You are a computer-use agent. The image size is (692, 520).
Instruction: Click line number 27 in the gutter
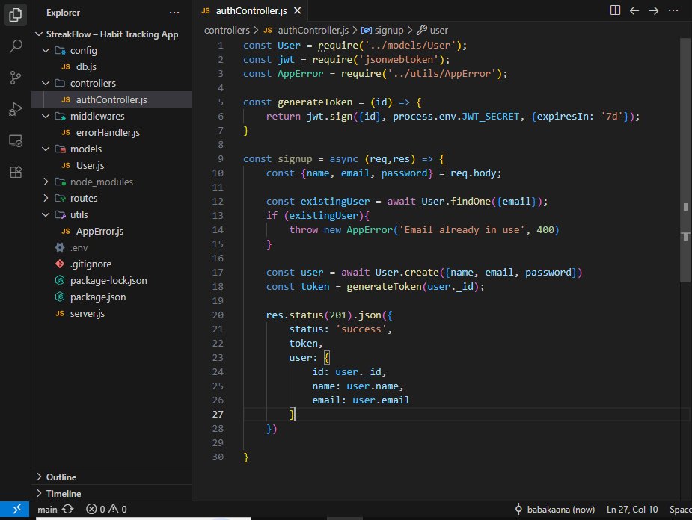pos(218,414)
